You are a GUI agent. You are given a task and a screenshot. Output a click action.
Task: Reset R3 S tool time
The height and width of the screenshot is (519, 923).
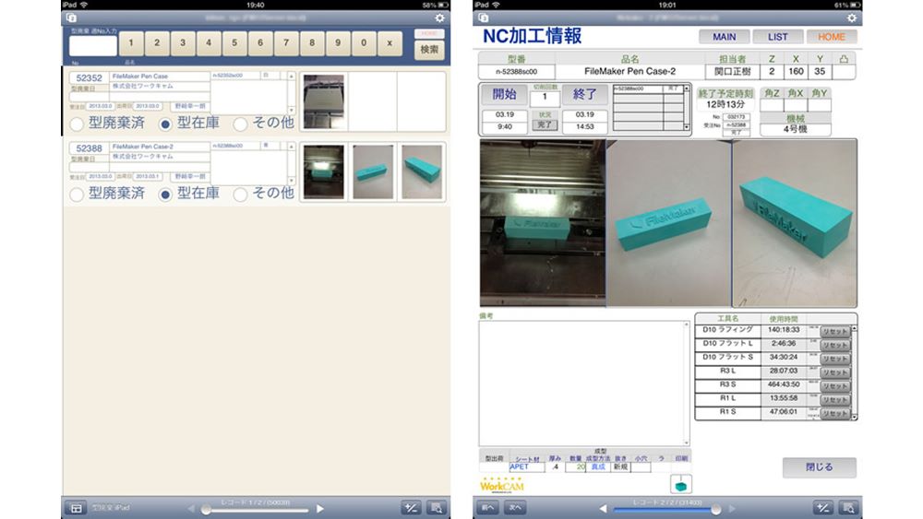(x=834, y=386)
